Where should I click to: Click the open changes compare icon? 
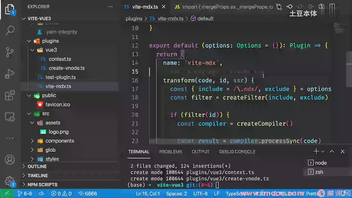279,7
